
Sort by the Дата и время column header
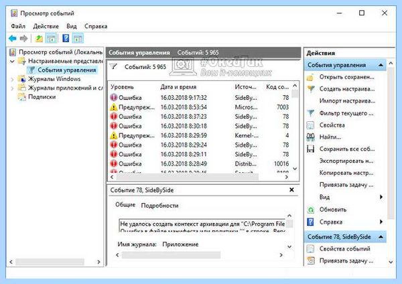coord(178,87)
